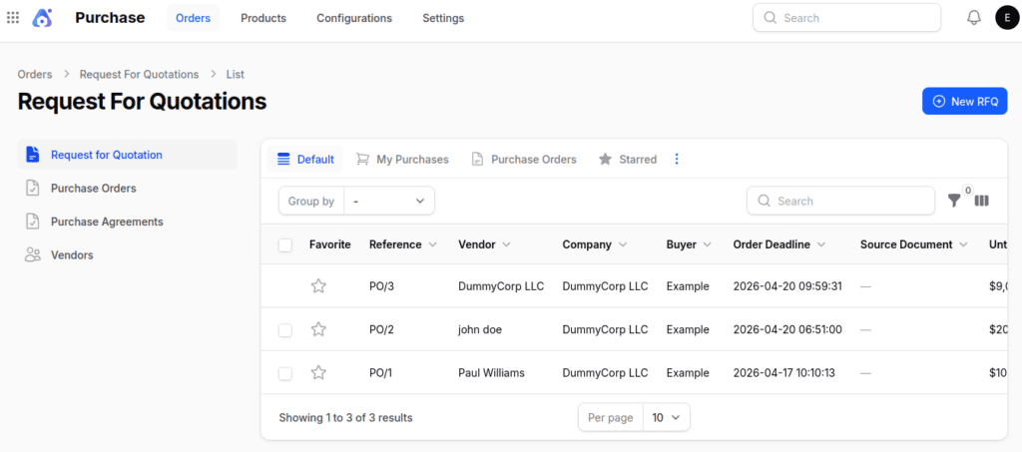Click the filter funnel icon
1022x452 pixels.
(954, 201)
